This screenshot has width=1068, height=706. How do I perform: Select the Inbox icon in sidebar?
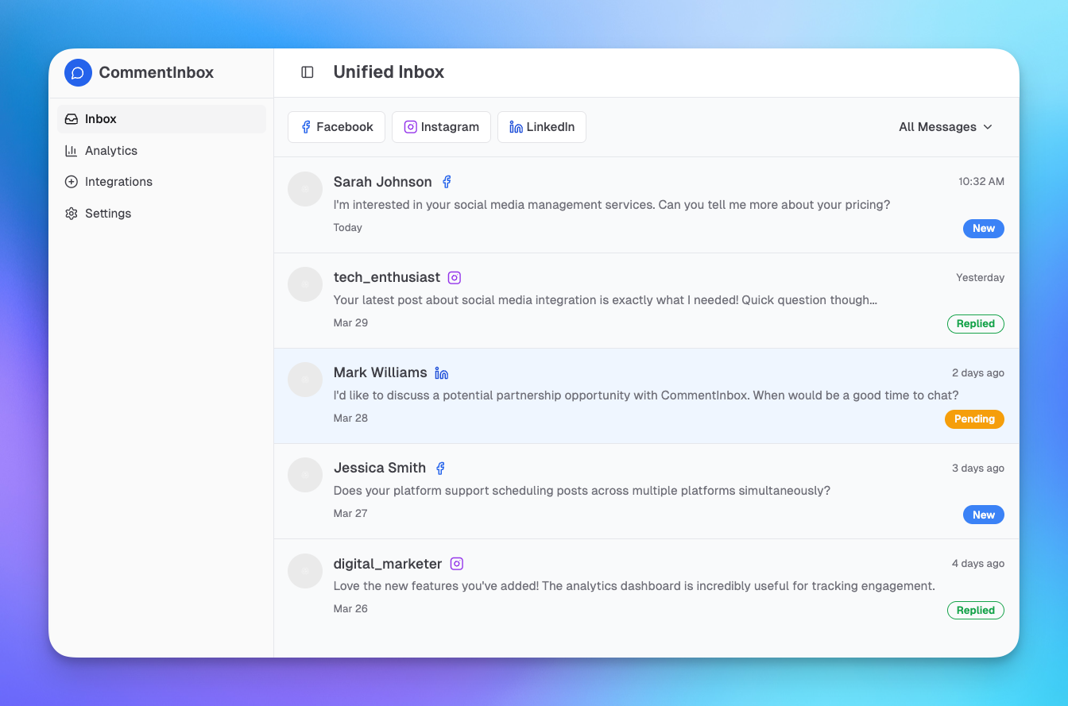click(x=72, y=118)
